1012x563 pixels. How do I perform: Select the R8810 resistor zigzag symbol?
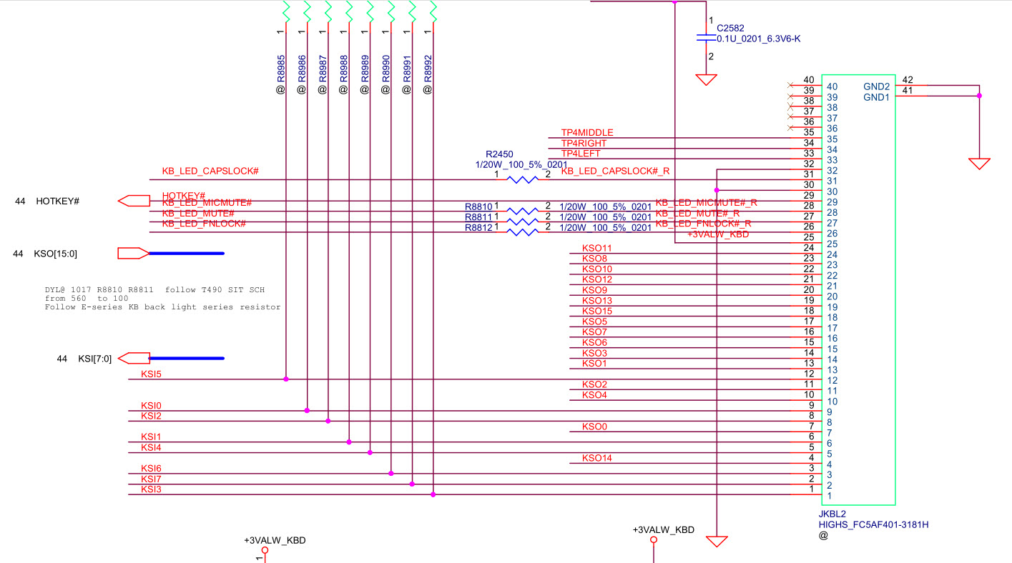coord(522,211)
